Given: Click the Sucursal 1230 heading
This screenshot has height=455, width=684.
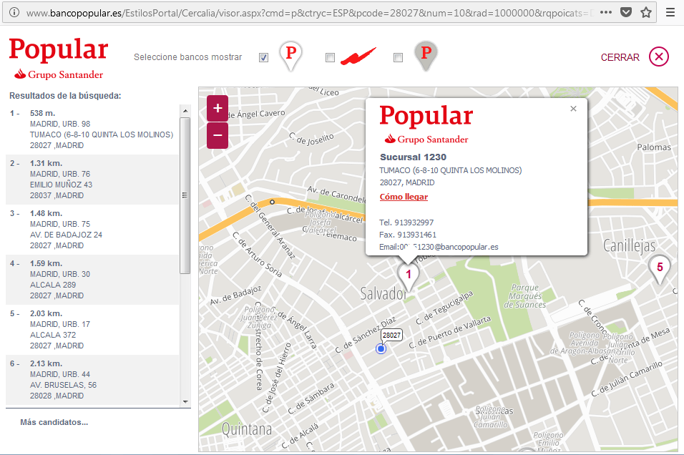Looking at the screenshot, I should (413, 157).
